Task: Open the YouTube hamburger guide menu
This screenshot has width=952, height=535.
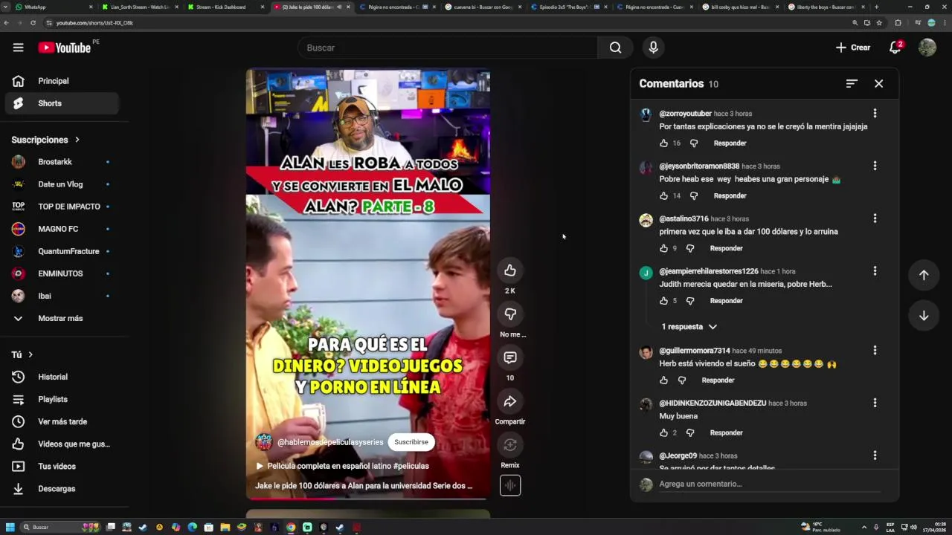Action: click(x=18, y=48)
